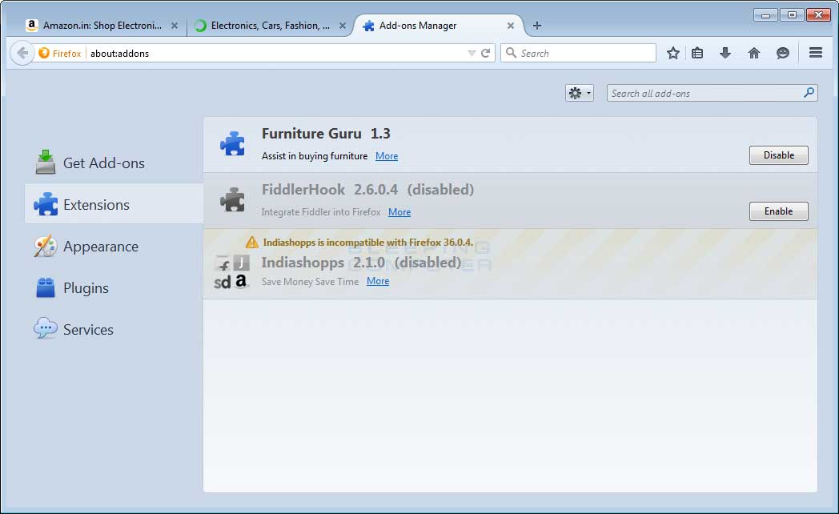
Task: Click 'Integrate Fiddler into Firefox' description
Action: click(321, 212)
